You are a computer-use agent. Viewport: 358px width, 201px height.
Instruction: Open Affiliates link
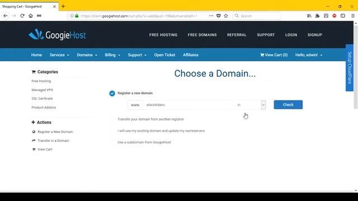coord(190,55)
